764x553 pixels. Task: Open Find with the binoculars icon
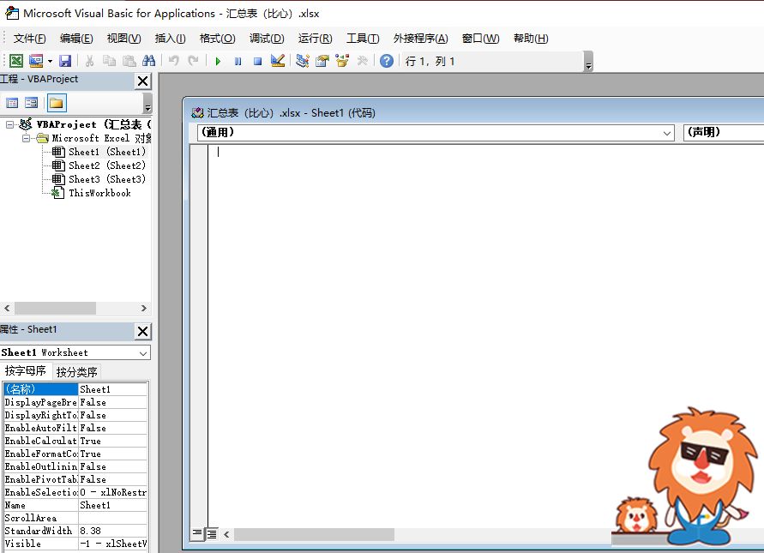(148, 61)
